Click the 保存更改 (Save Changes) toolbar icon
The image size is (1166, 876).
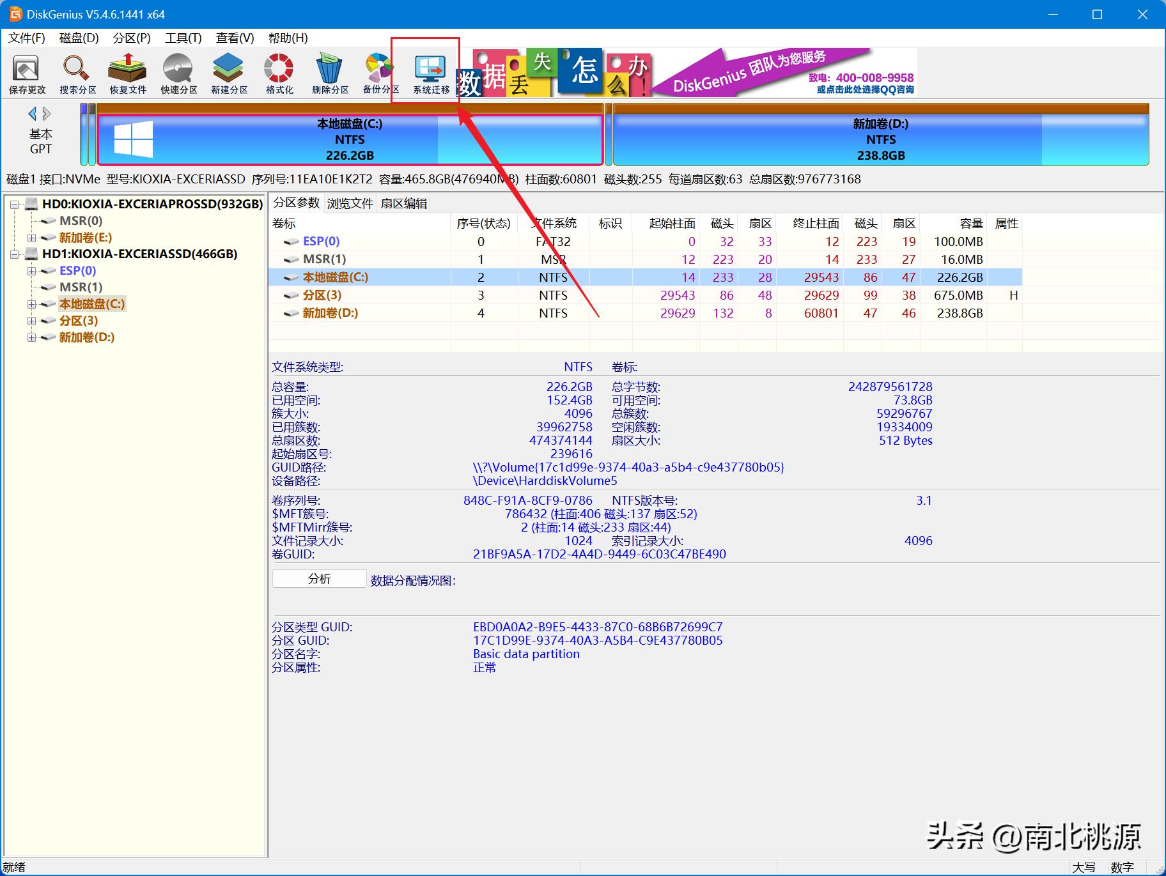click(x=26, y=72)
